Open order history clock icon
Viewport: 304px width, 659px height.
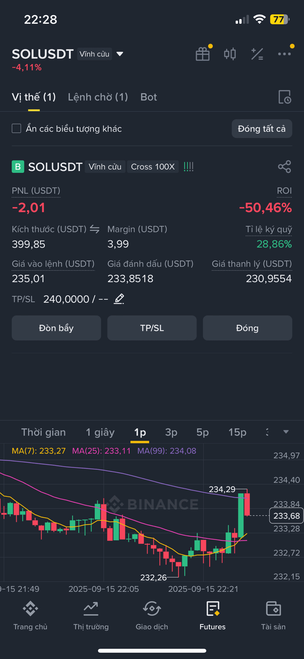coord(285,97)
